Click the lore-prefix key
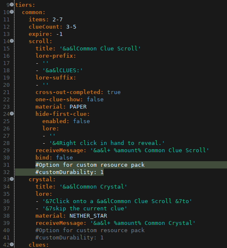227x248 pixels. [x=56, y=56]
